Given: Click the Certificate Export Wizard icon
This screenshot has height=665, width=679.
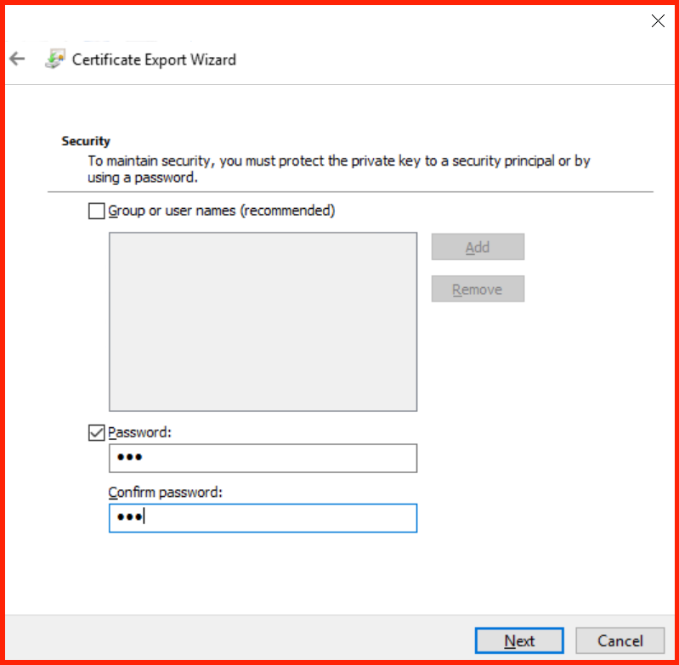Looking at the screenshot, I should pos(55,59).
